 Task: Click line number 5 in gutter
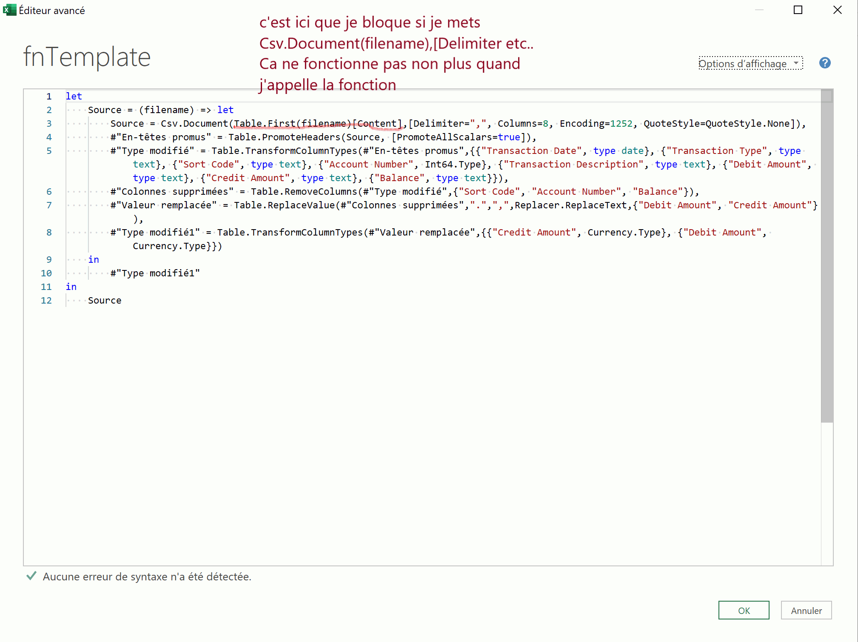(x=49, y=151)
